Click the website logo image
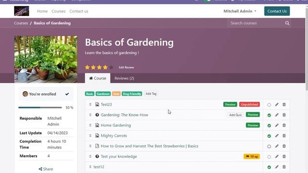 pyautogui.click(x=22, y=11)
